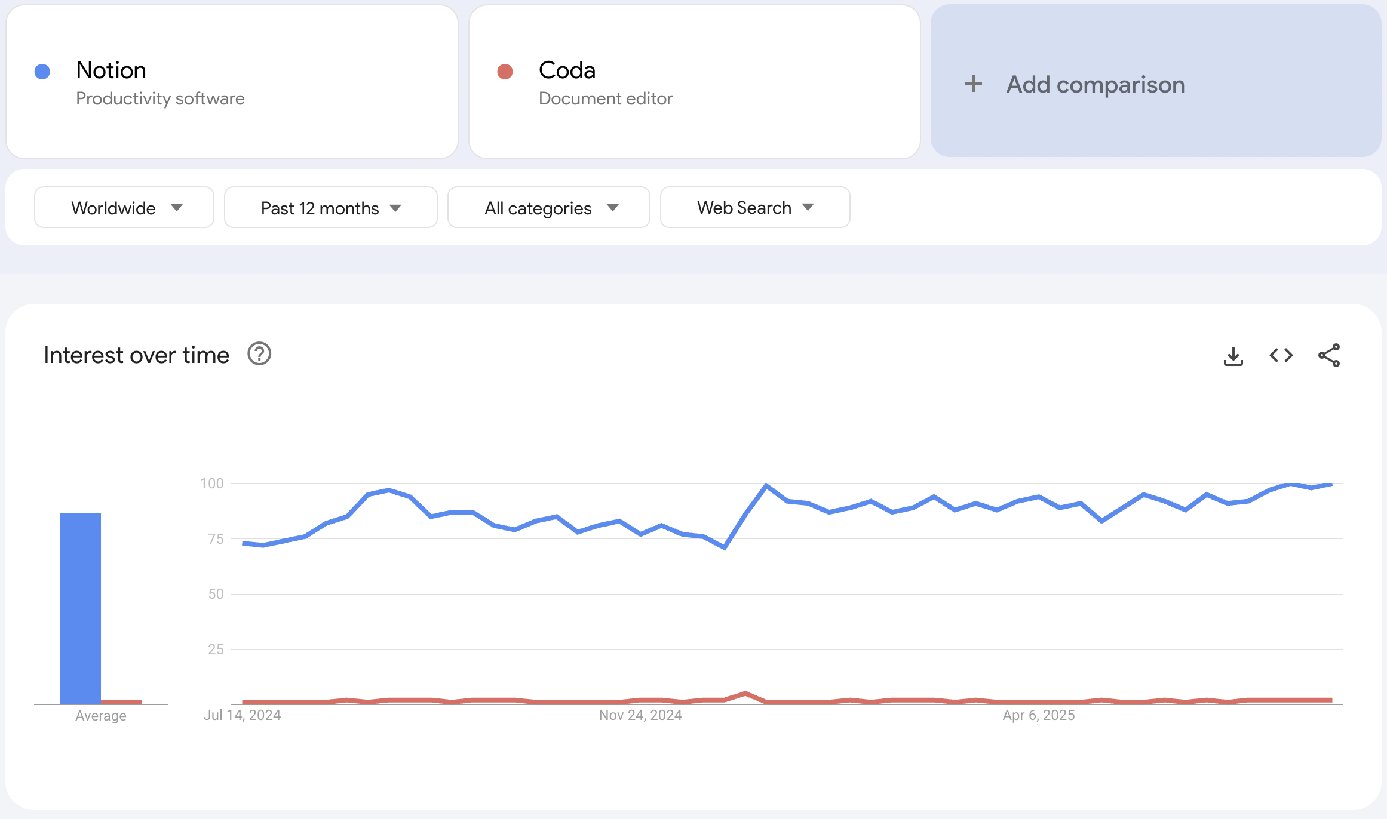Screen dimensions: 1387x819
Task: Click the blue Notion average bar
Action: pyautogui.click(x=81, y=608)
